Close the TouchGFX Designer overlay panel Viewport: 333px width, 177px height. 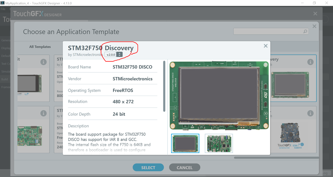(x=315, y=14)
